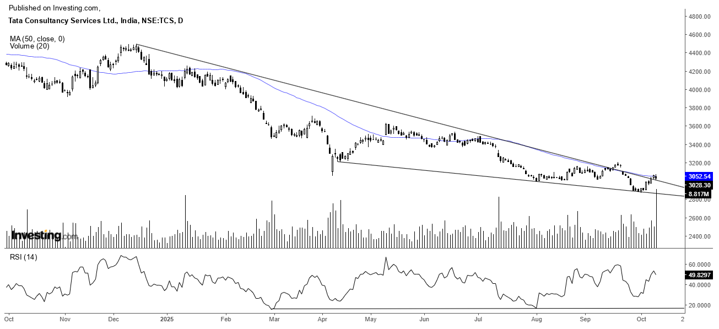Select the blue 3052.54 moving average price tag
This screenshot has width=719, height=329.
(700, 176)
